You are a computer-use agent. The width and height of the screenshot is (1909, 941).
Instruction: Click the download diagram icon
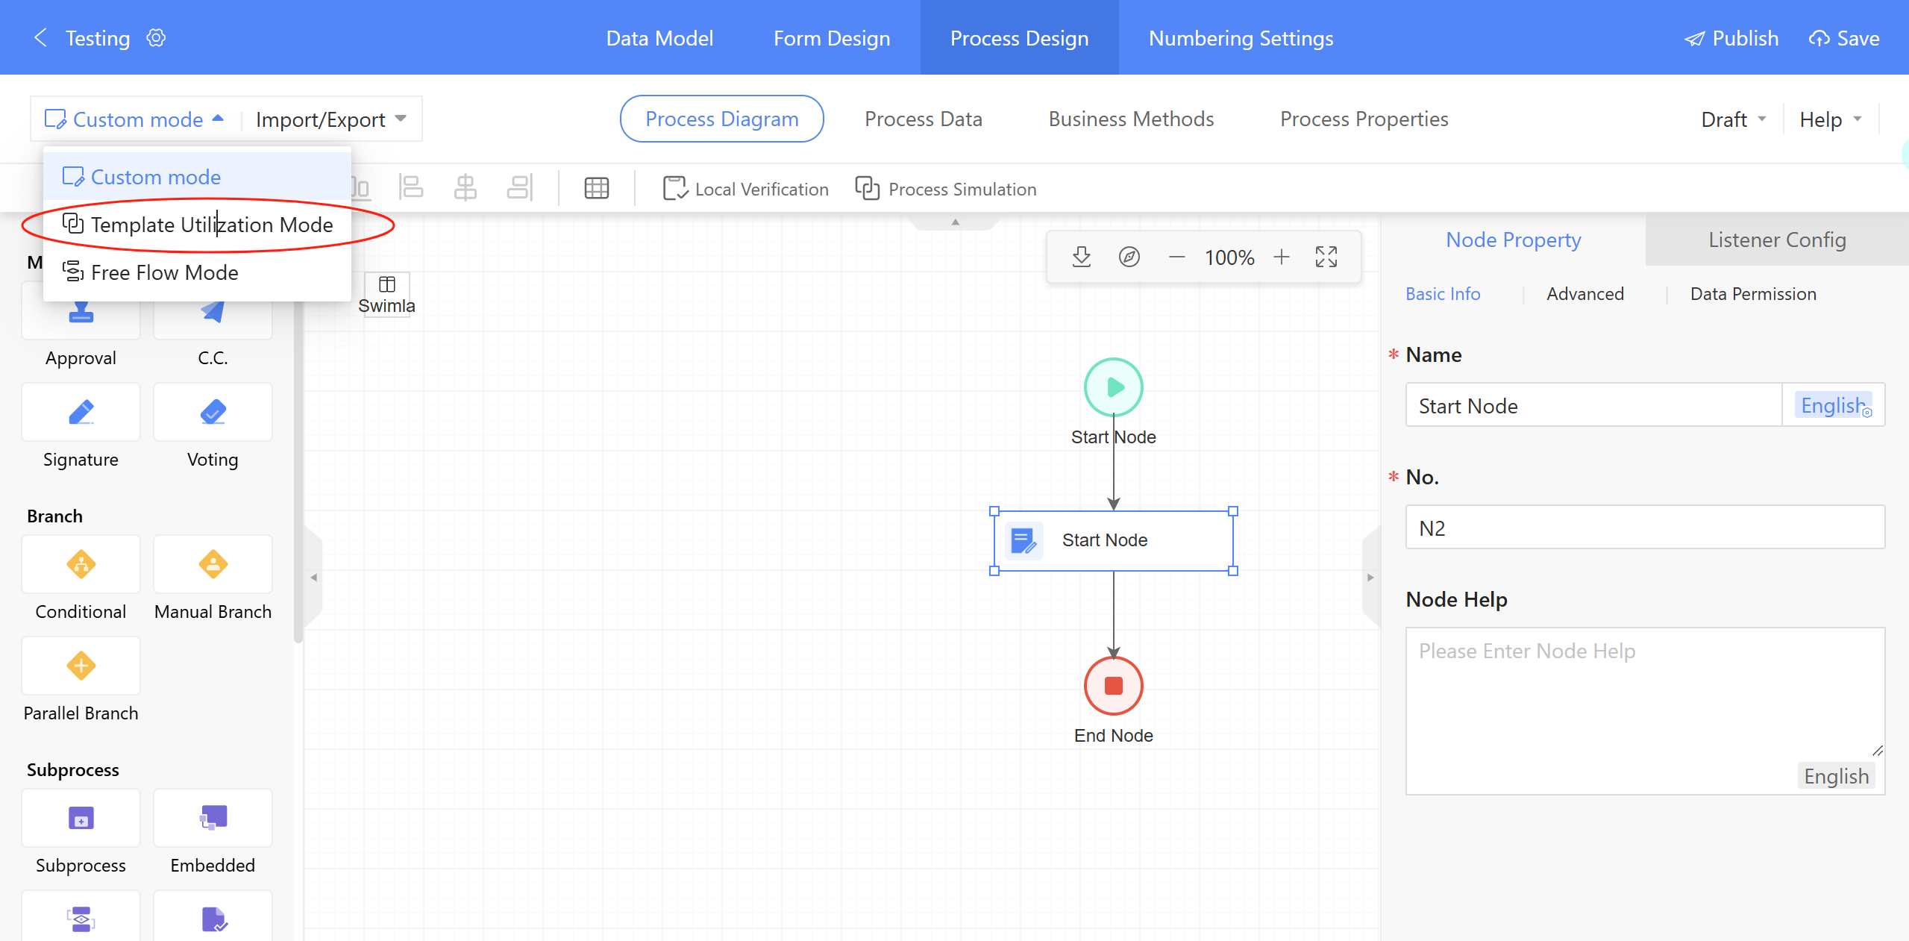[x=1081, y=257]
